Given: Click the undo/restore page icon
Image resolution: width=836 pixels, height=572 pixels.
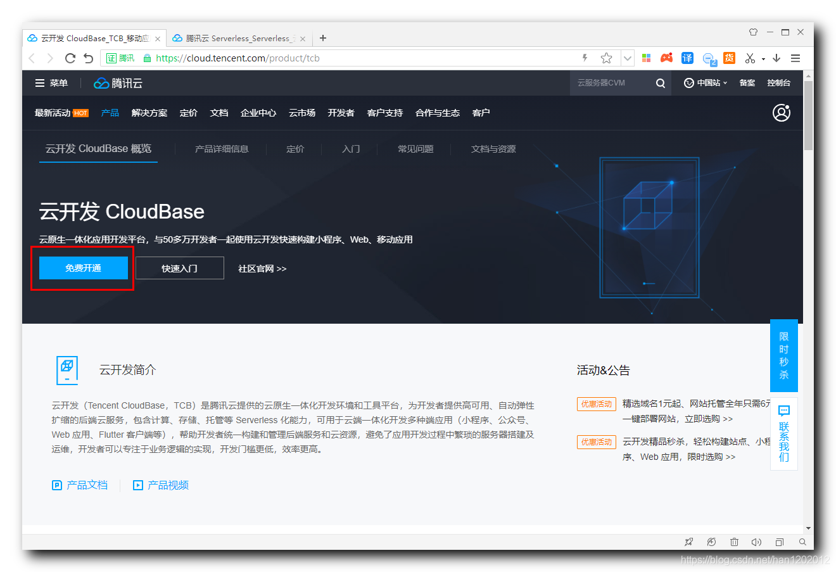Looking at the screenshot, I should [89, 58].
